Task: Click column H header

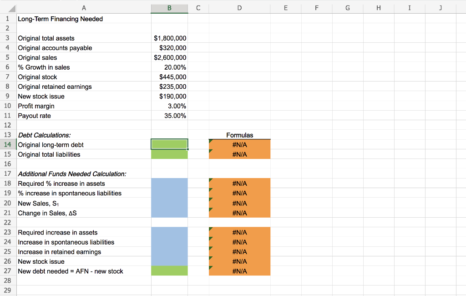Action: coord(379,8)
